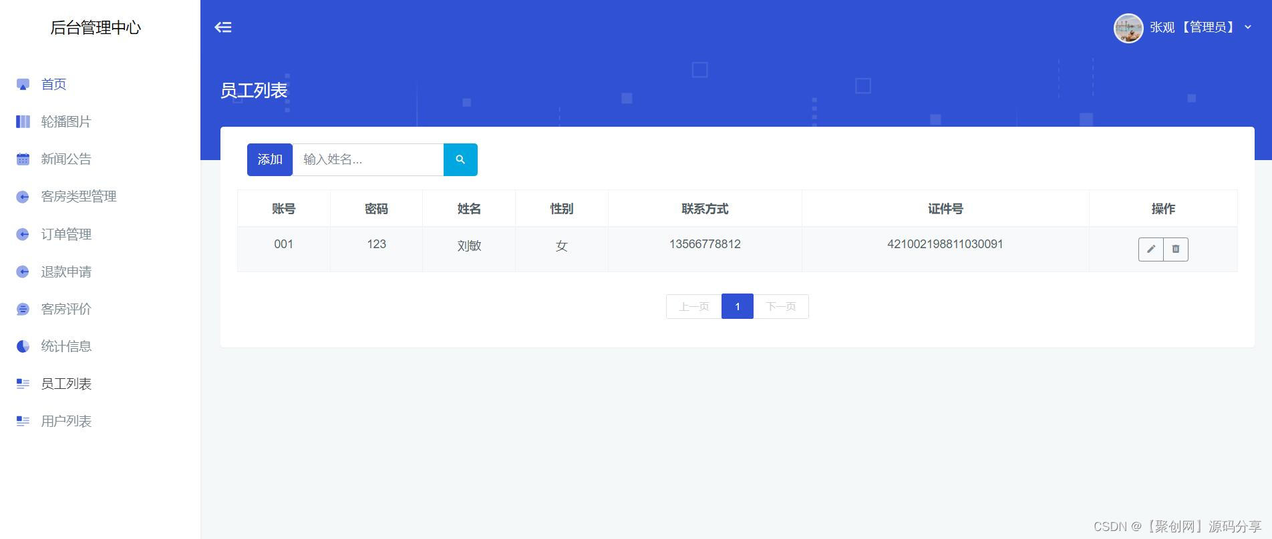1272x539 pixels.
Task: Click the user avatar picture
Action: (1128, 28)
